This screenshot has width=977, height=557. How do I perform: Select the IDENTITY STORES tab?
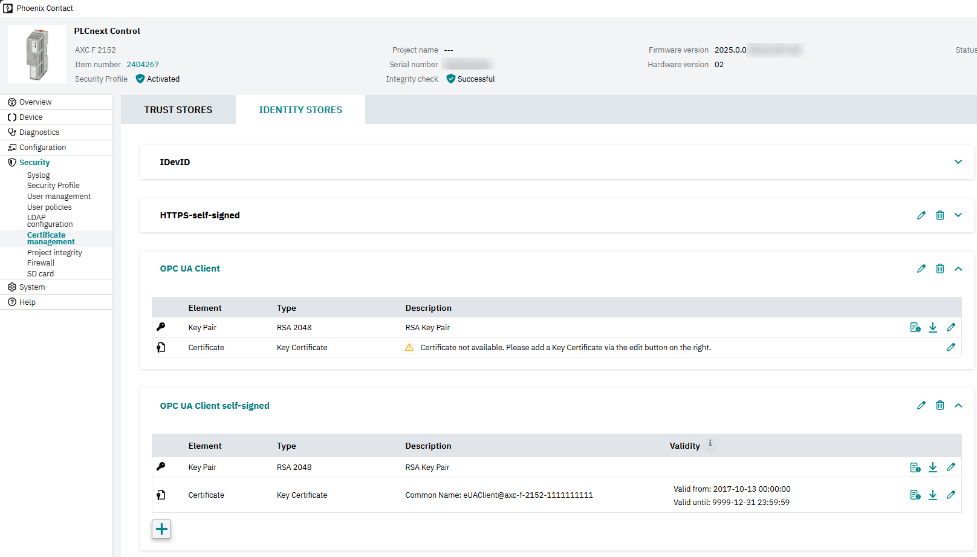300,109
